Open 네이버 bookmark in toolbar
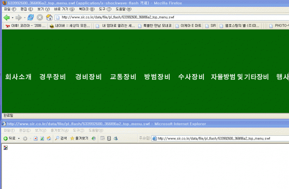 (x=70, y=26)
